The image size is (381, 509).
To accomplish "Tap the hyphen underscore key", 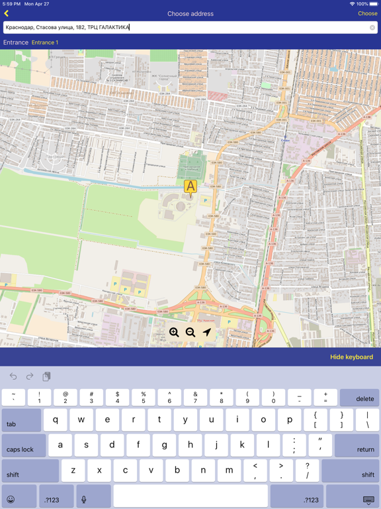I will pos(300,398).
